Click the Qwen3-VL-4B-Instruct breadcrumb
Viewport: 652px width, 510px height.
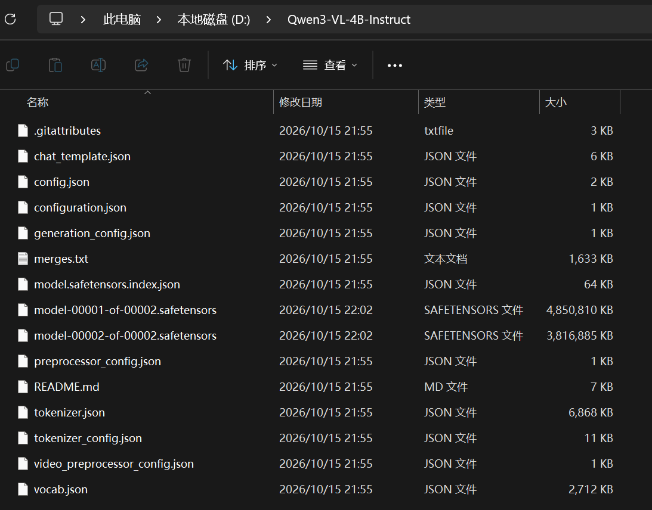pos(349,20)
